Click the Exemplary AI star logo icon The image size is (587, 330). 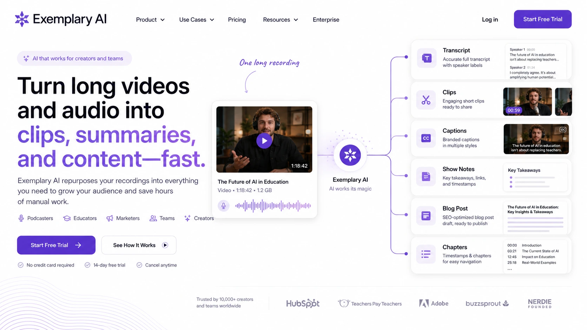[x=22, y=19]
